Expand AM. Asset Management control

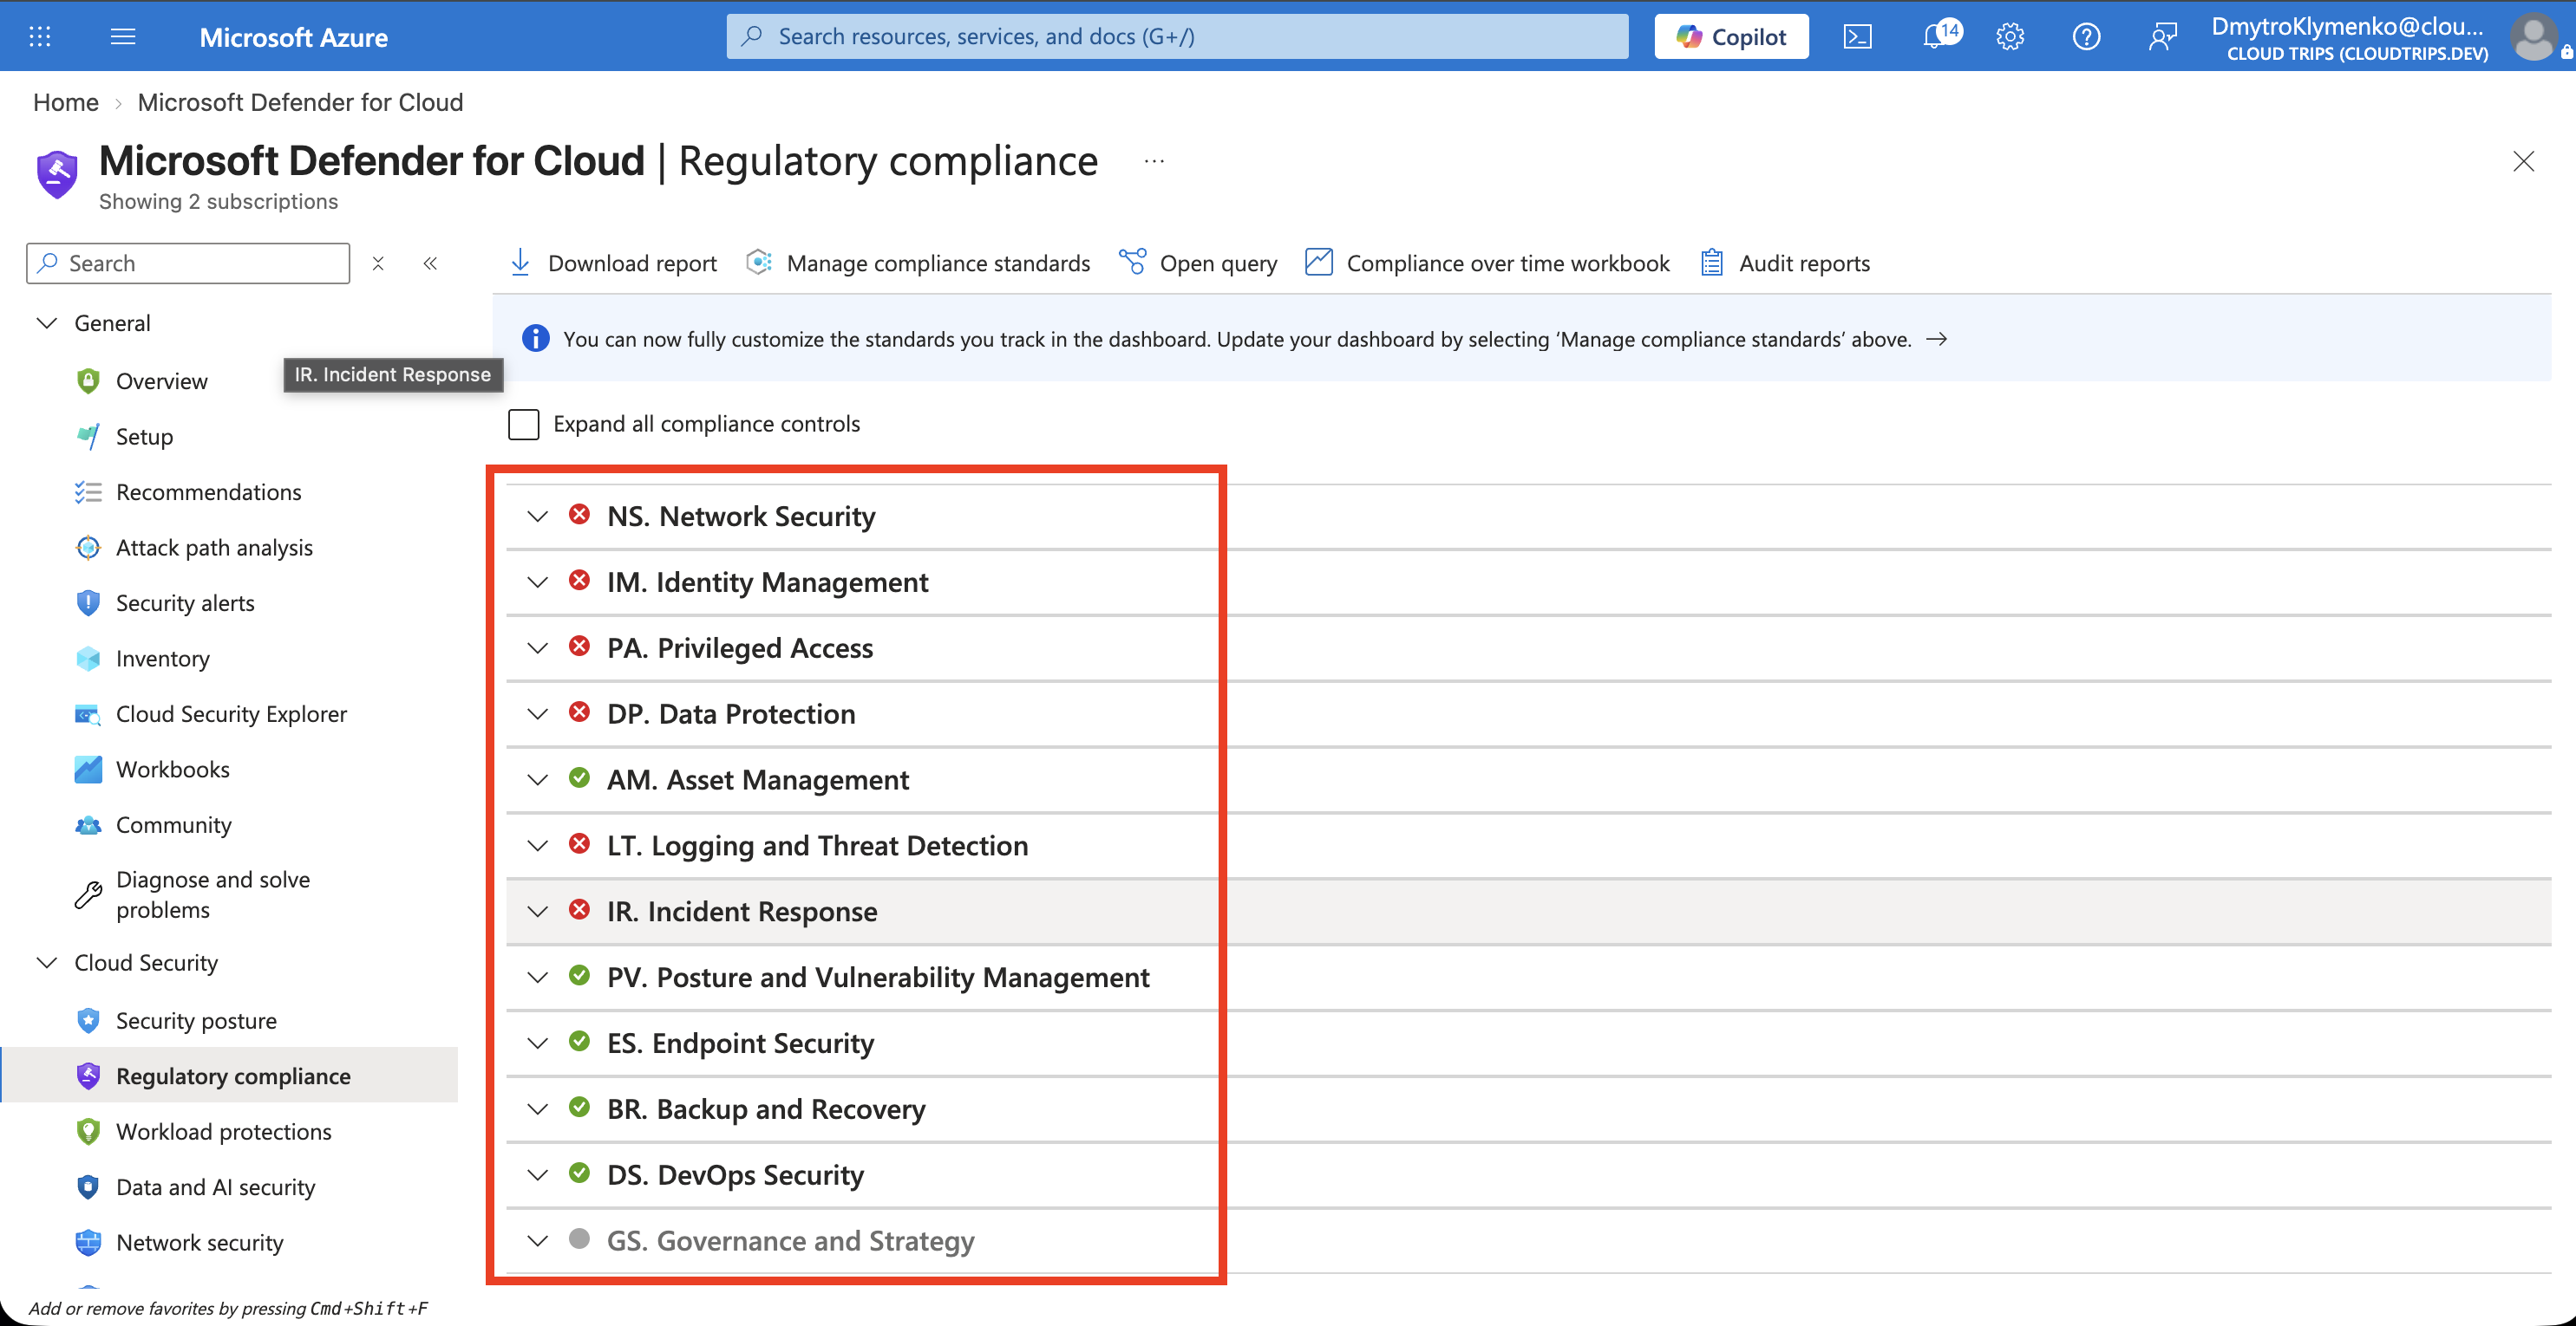[x=538, y=780]
